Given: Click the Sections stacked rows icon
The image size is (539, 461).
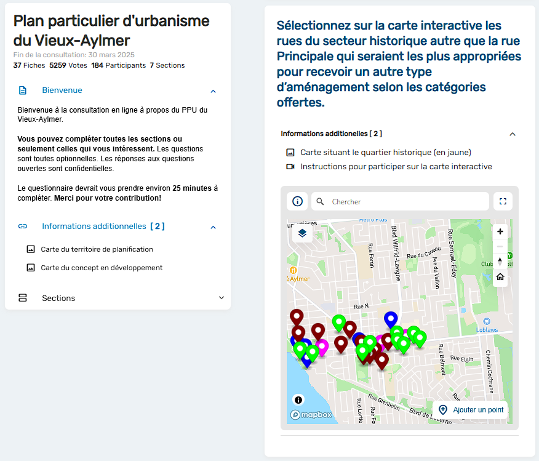Looking at the screenshot, I should (23, 298).
